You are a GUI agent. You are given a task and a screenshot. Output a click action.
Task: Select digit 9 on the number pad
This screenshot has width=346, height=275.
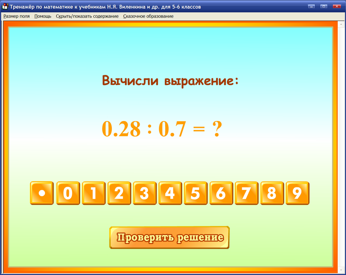[x=297, y=193]
